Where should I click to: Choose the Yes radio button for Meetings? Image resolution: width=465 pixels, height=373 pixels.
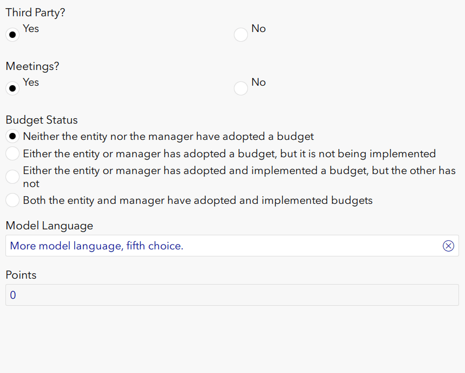tap(12, 89)
